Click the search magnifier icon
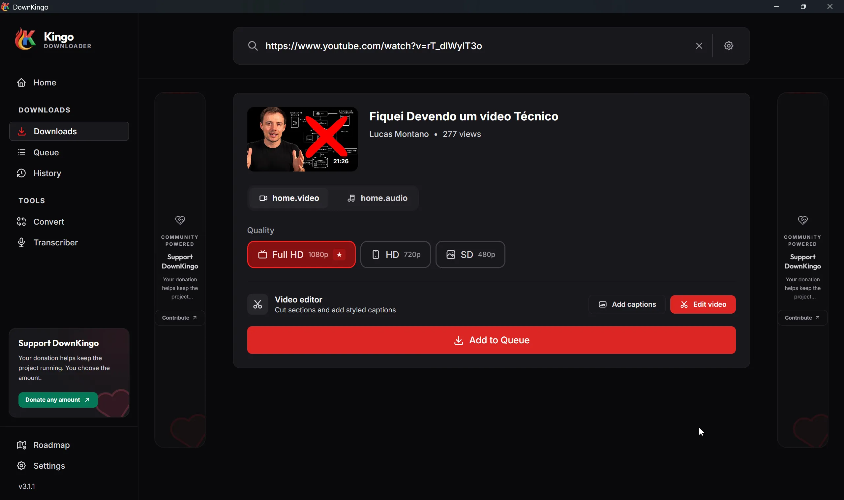Image resolution: width=844 pixels, height=500 pixels. click(x=253, y=46)
